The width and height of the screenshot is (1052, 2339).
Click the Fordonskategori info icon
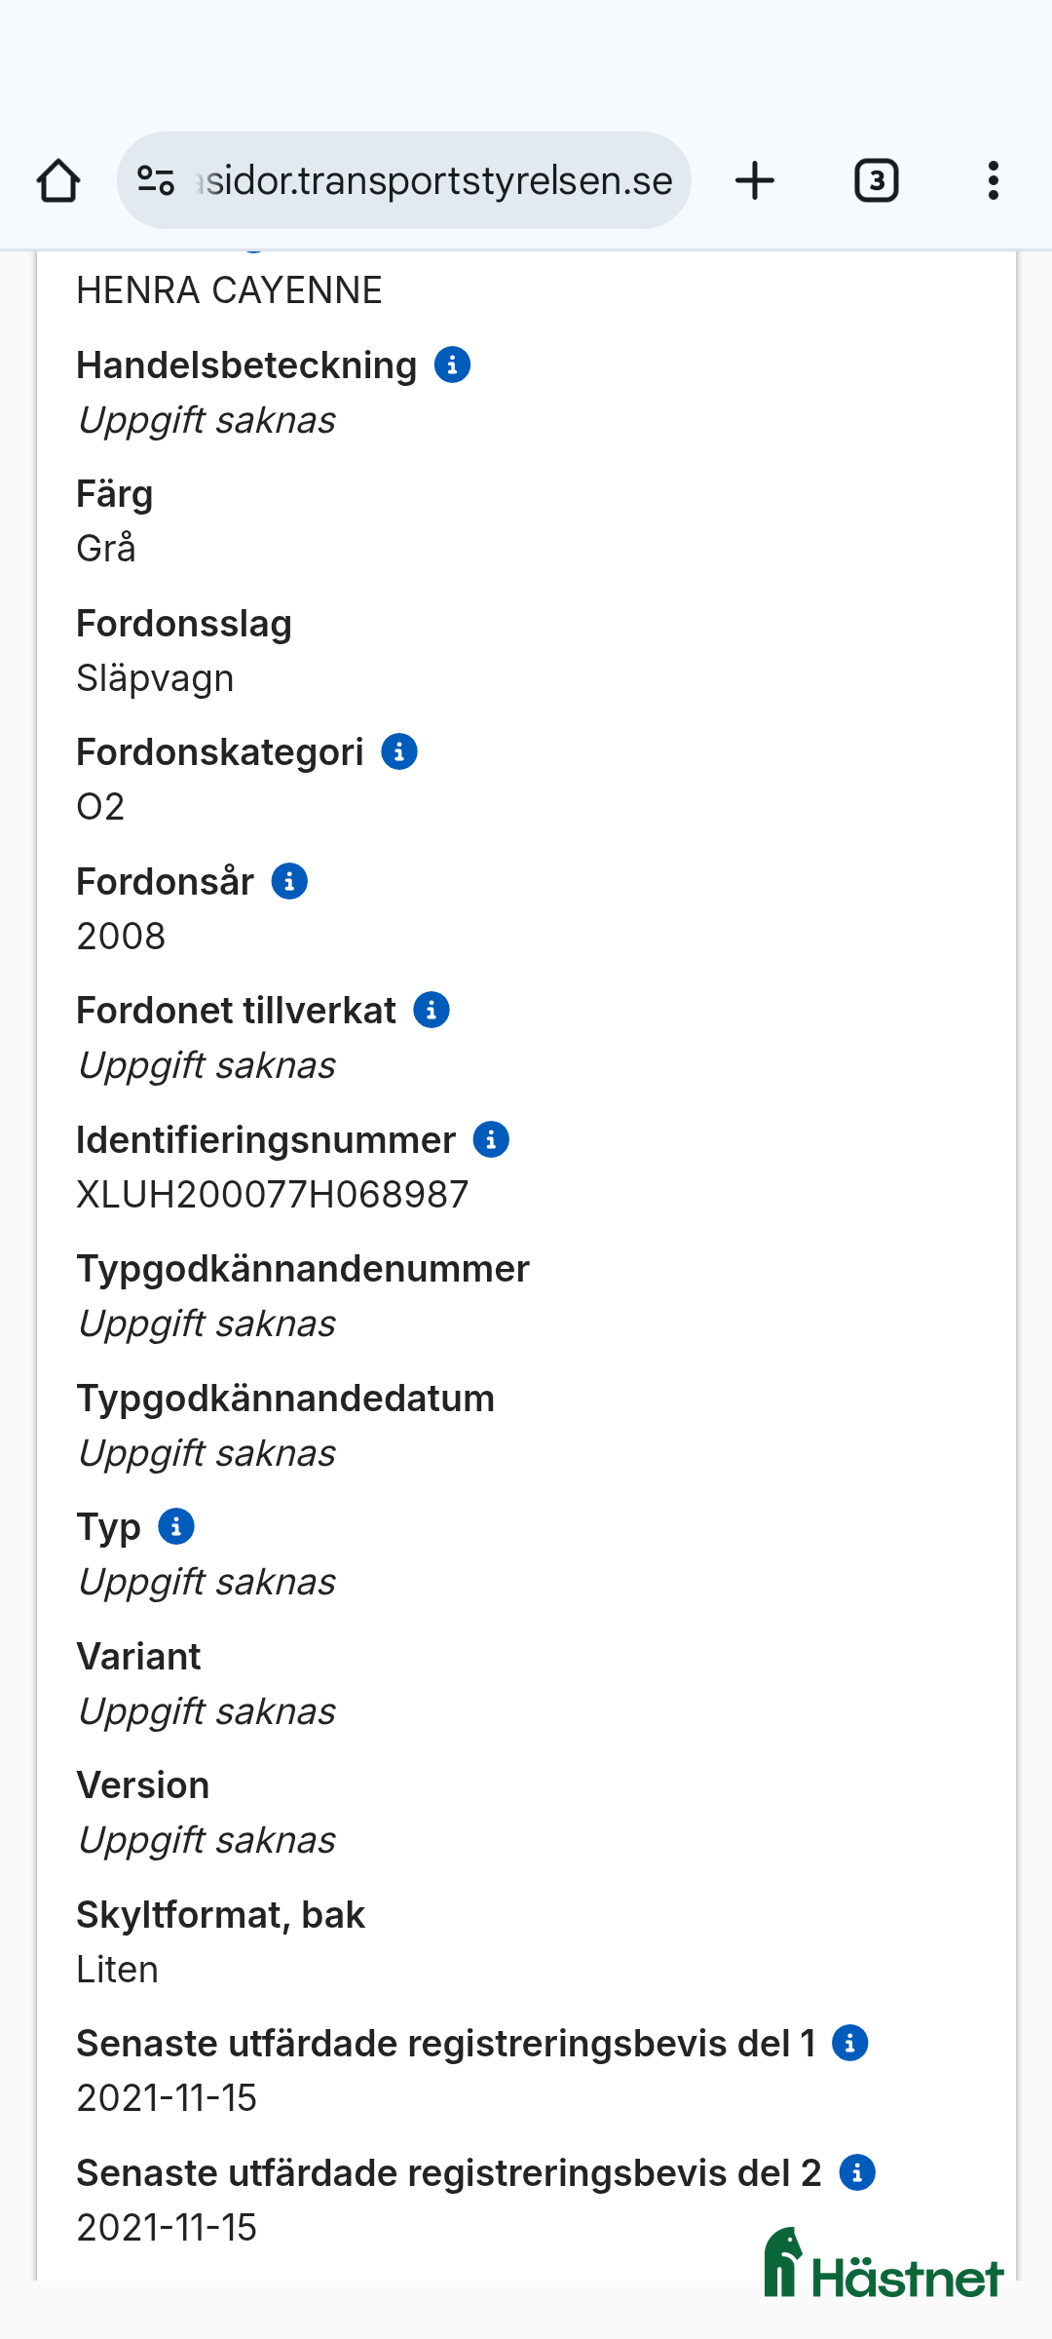coord(398,751)
